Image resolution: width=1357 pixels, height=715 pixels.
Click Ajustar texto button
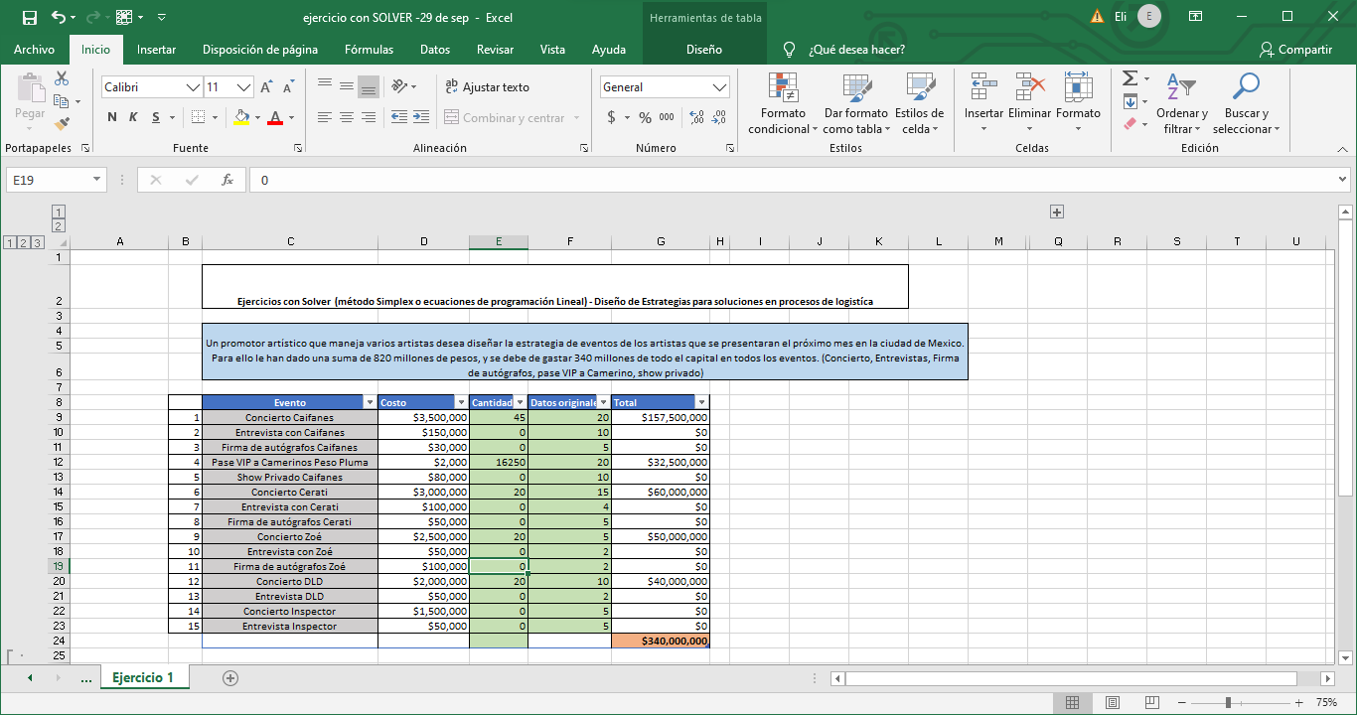(487, 86)
